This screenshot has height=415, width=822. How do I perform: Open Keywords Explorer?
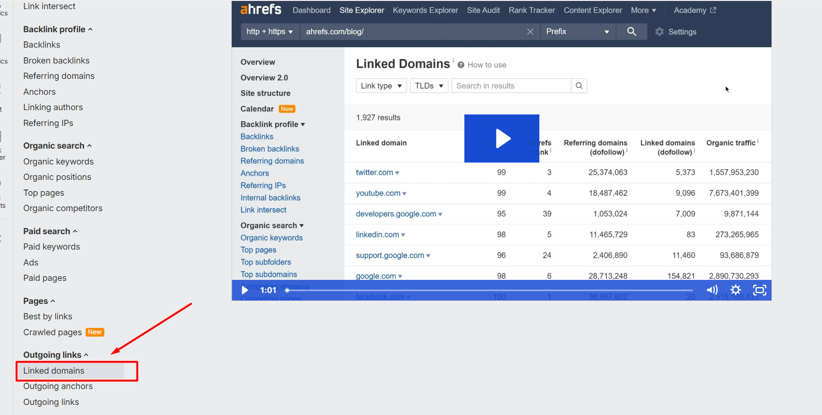(x=425, y=10)
